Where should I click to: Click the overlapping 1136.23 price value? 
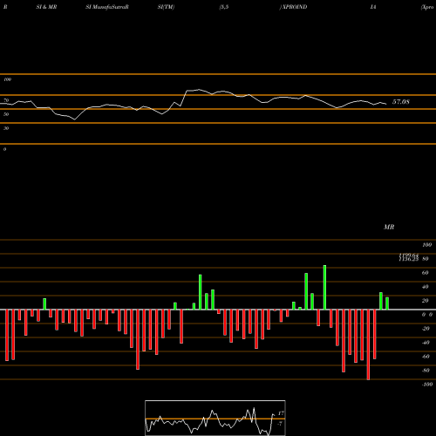point(409,259)
